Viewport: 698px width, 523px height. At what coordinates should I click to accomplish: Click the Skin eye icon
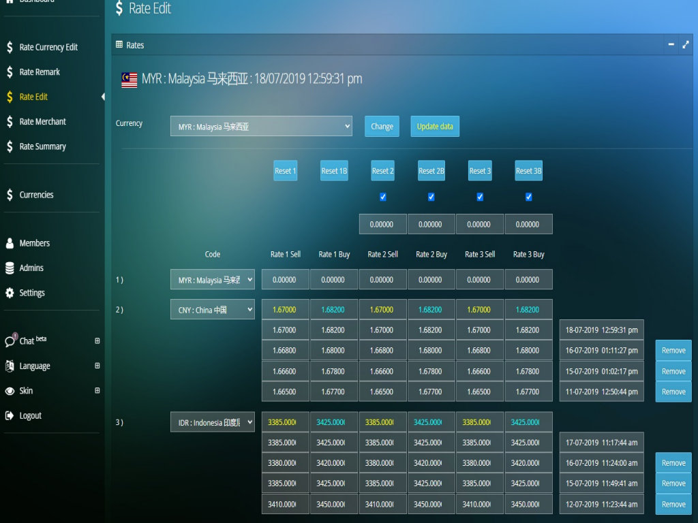pos(10,391)
